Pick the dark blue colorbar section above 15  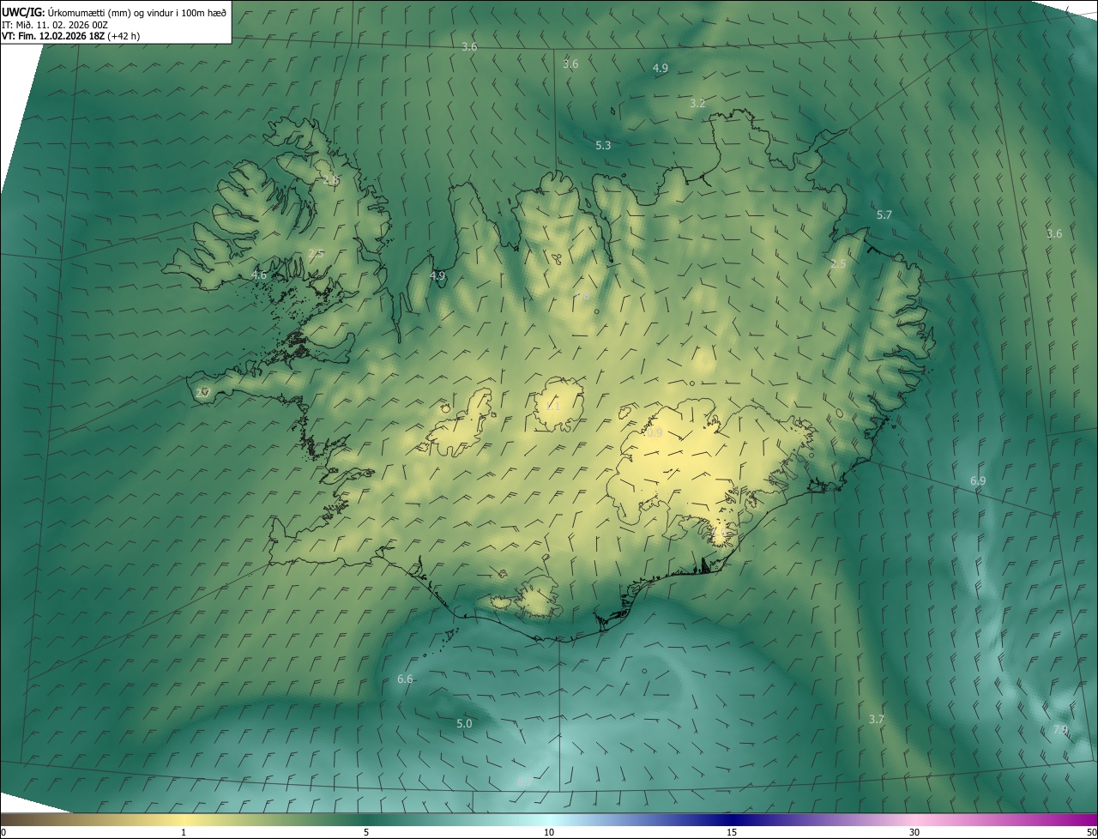(x=732, y=820)
